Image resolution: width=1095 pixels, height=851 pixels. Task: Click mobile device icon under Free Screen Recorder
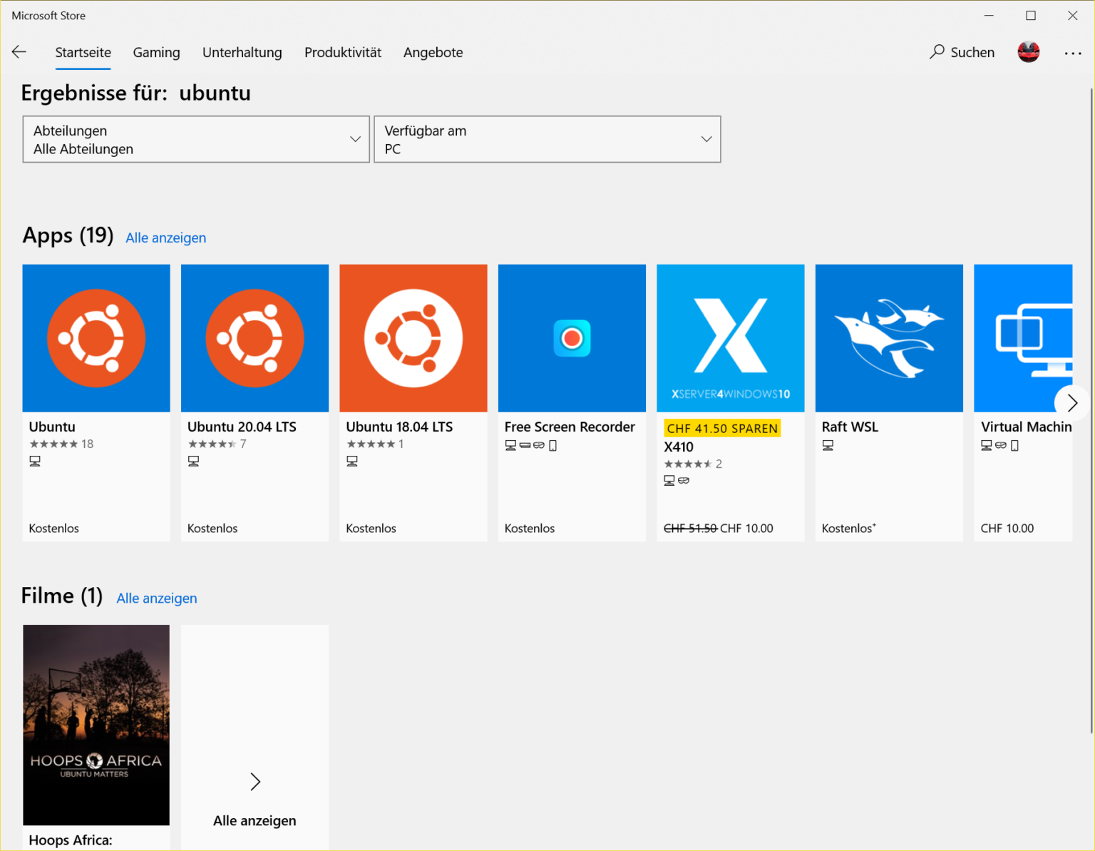tap(552, 445)
